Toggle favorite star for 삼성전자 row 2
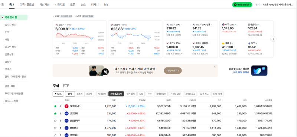Image resolution: width=297 pixels, height=137 pixels. (55, 113)
